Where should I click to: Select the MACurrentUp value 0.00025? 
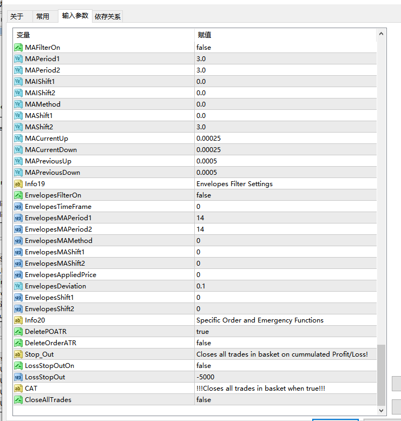[x=208, y=139]
